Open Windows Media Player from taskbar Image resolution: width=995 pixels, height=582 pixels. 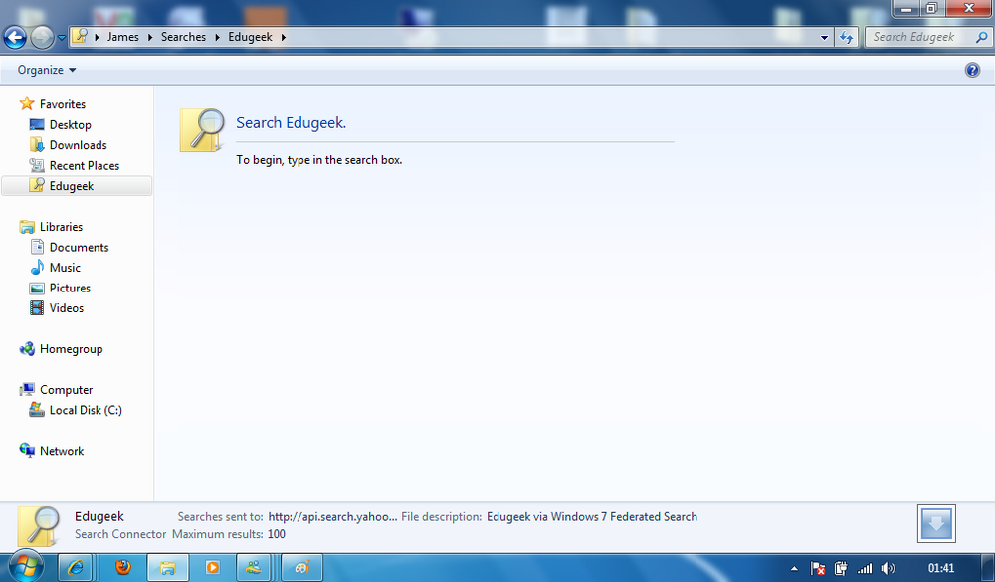(x=212, y=567)
